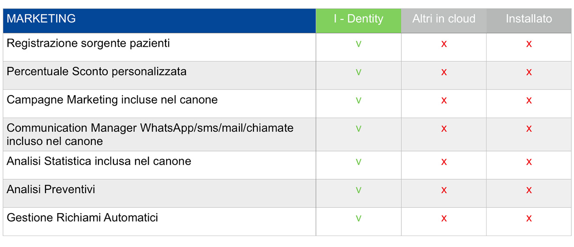Click Altri in cloud red X for Campagne Marketing
Image resolution: width=574 pixels, height=247 pixels.
(x=444, y=100)
